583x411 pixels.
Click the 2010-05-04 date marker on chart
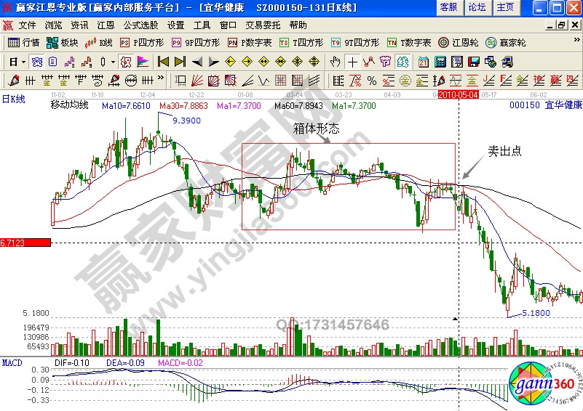[459, 94]
